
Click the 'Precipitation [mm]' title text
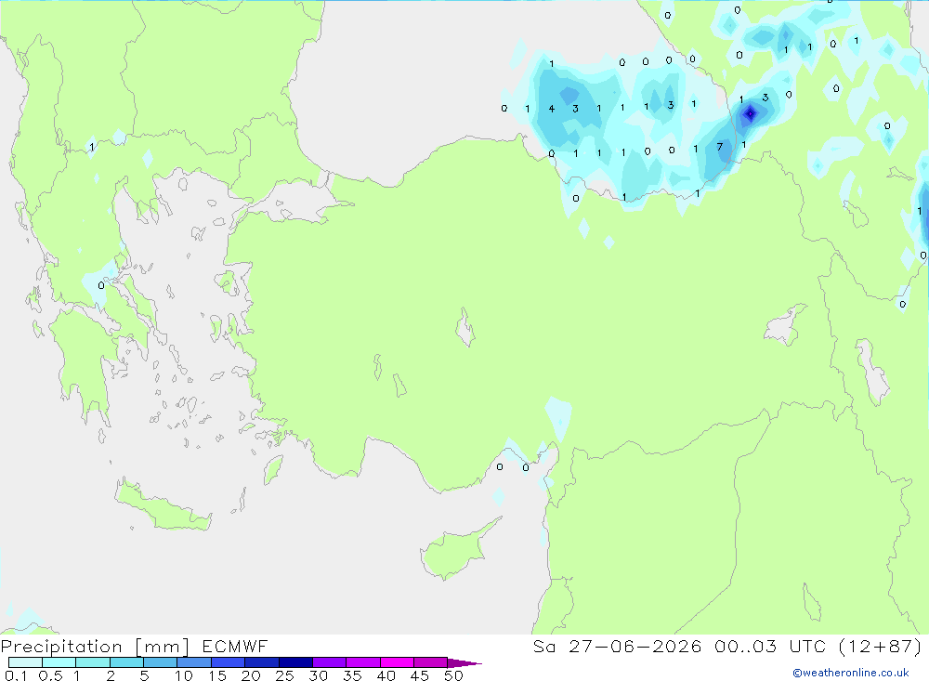click(x=96, y=647)
